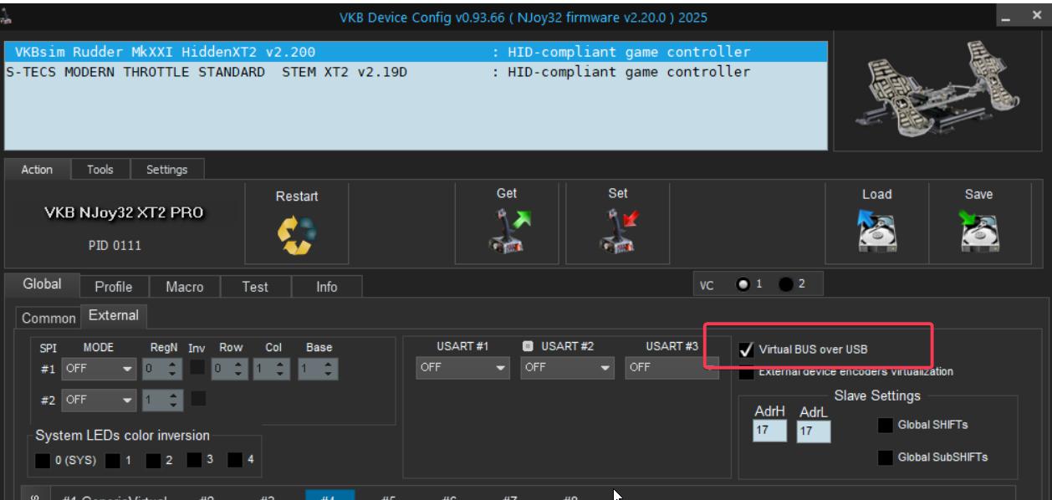
Task: Select VC radio option 2
Action: pyautogui.click(x=784, y=284)
